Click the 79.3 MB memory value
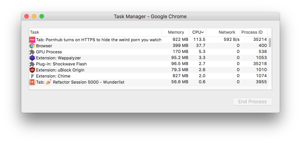 click(180, 70)
